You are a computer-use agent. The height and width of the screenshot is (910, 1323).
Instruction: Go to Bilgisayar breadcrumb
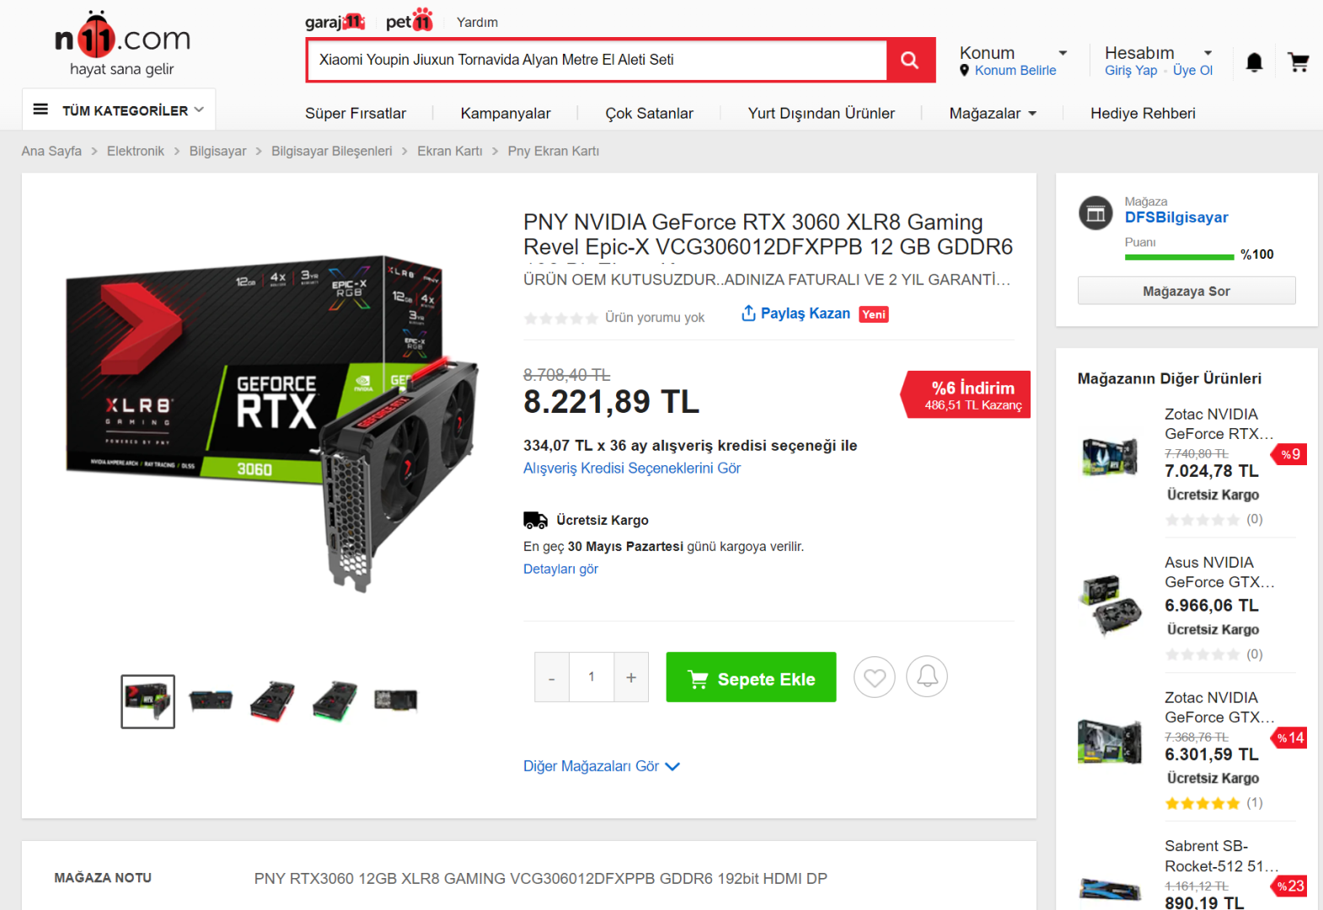click(218, 151)
